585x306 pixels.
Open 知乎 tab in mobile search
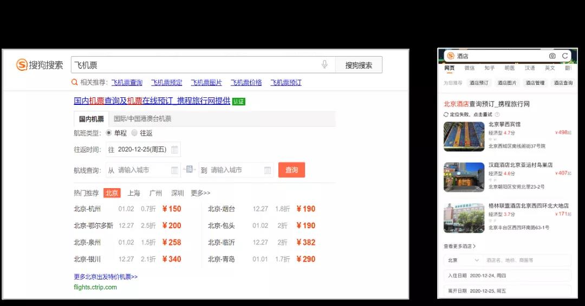click(x=490, y=68)
